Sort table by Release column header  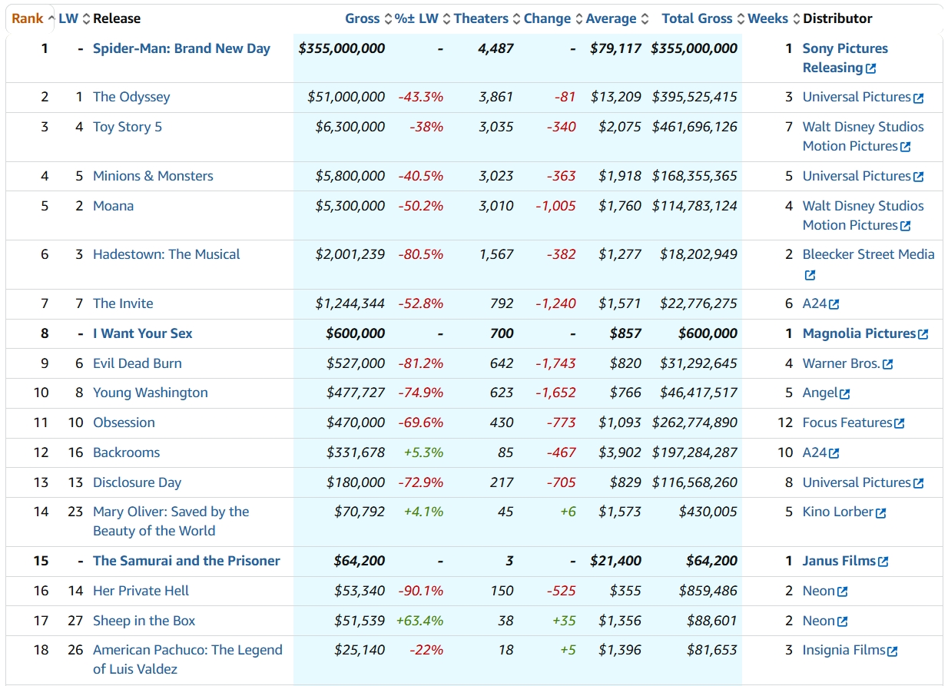pyautogui.click(x=117, y=18)
